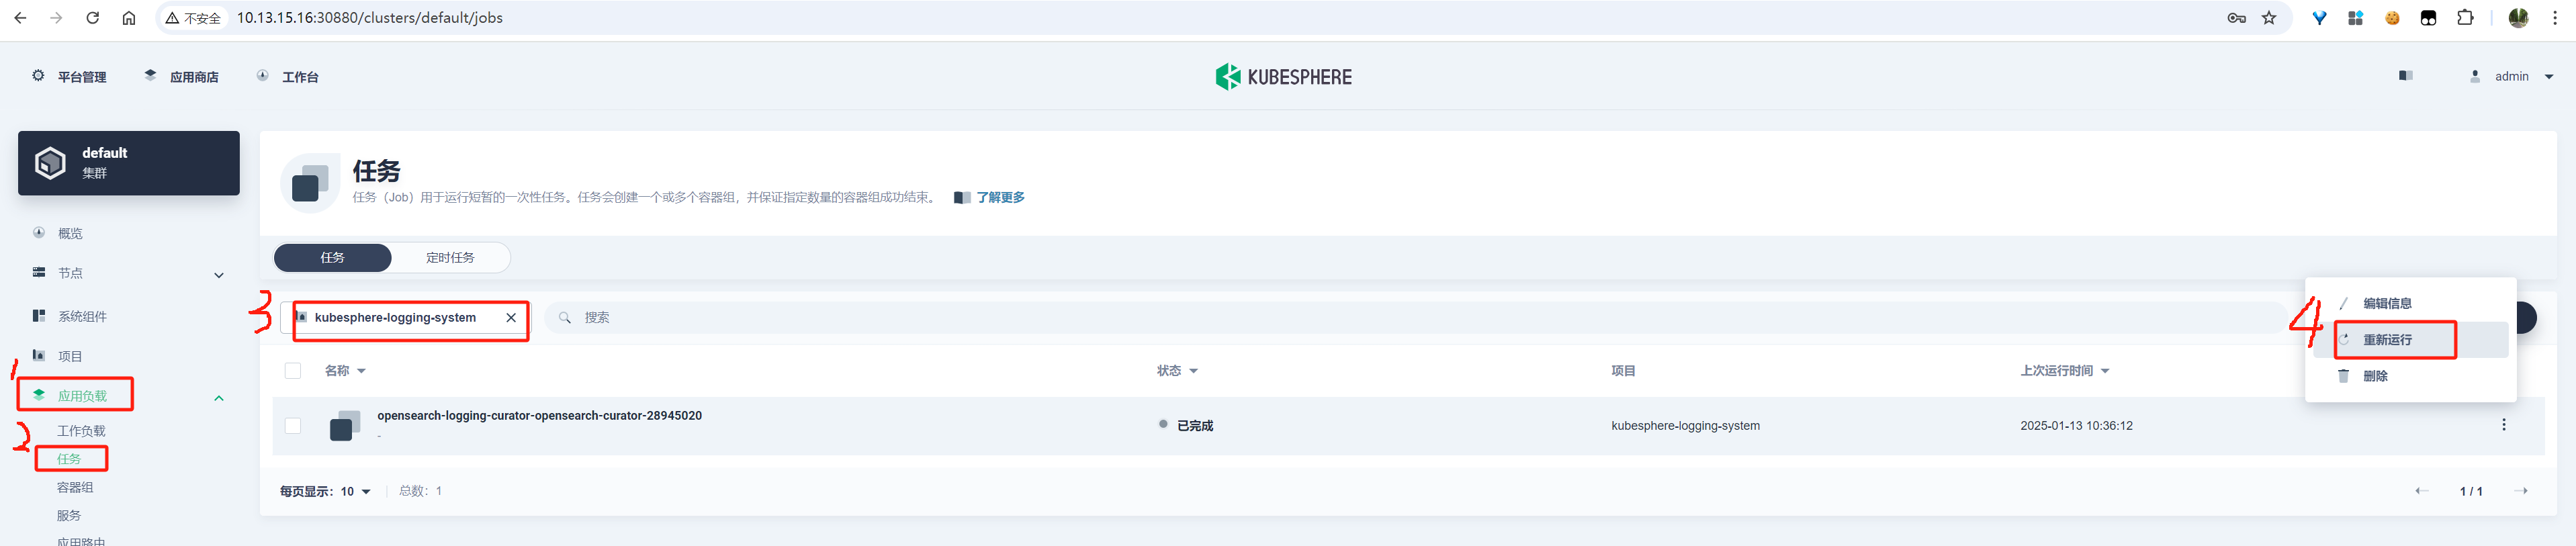Viewport: 2576px width, 546px height.
Task: Collapse the 应用负载 sidebar section
Action: click(219, 398)
